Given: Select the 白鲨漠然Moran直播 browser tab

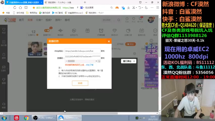Looking at the screenshot, I should [24, 2].
